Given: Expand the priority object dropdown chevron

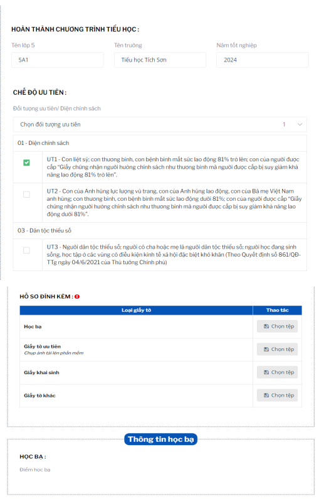Looking at the screenshot, I should pyautogui.click(x=300, y=124).
